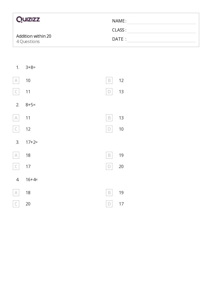This screenshot has width=212, height=300.
Task: Click the Quizizz logo
Action: pyautogui.click(x=28, y=19)
